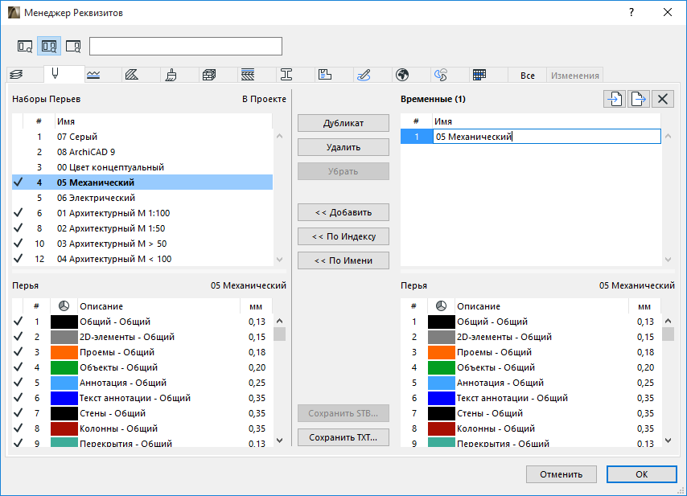Image resolution: width=687 pixels, height=496 pixels.
Task: Click light blue swatch of Аннотация in project pens
Action: (x=64, y=383)
